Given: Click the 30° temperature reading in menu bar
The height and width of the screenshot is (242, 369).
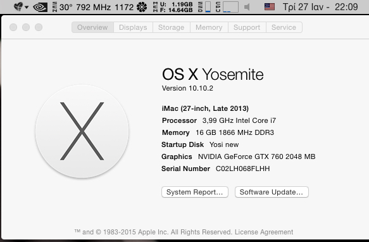Looking at the screenshot, I should click(x=66, y=8).
